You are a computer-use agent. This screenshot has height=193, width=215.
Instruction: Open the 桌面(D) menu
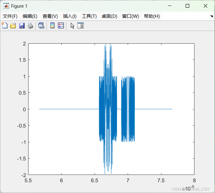109,16
